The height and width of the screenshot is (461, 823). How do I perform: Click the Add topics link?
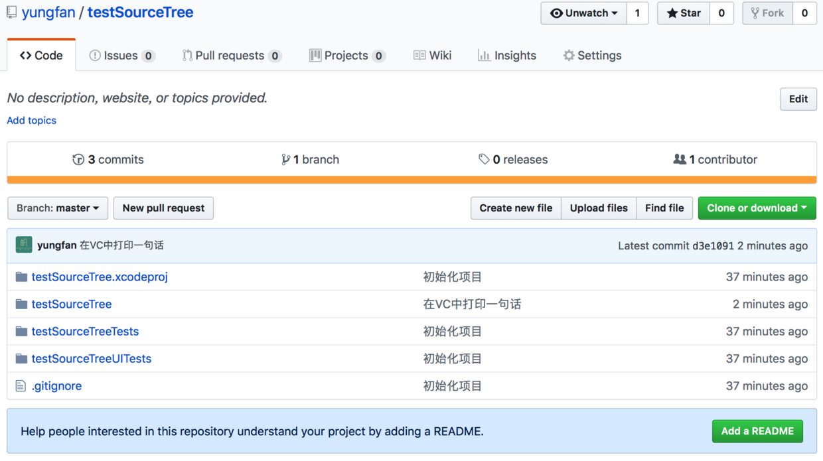click(31, 120)
